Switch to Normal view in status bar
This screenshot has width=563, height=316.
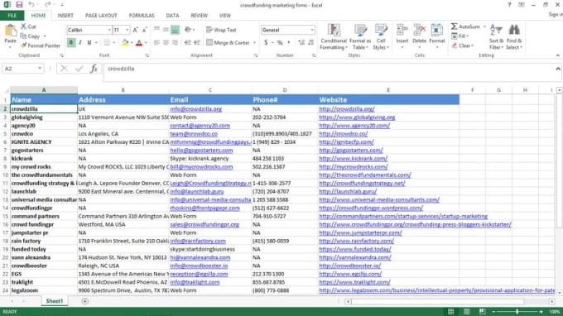click(450, 311)
